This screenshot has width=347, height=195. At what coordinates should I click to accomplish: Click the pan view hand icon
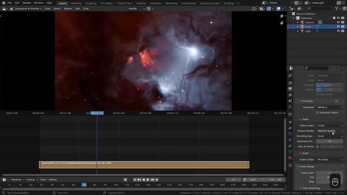coord(281,23)
